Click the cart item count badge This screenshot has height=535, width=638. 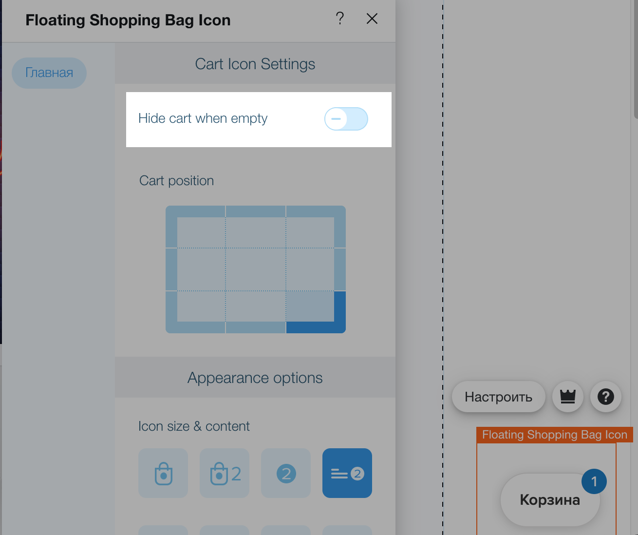click(594, 481)
